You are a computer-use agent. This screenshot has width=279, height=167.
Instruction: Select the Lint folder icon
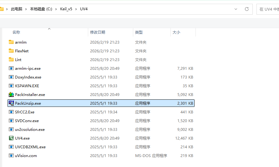click(11, 60)
